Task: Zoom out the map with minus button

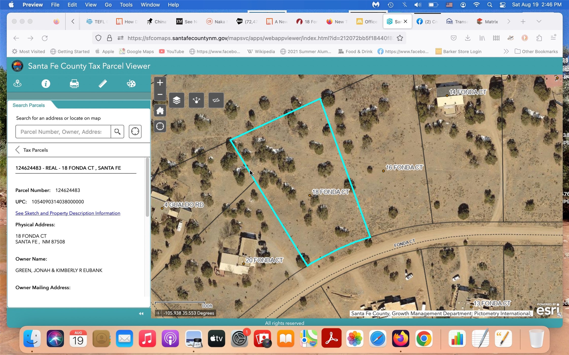Action: point(160,94)
